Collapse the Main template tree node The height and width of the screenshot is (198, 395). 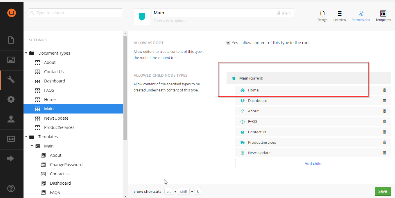[32, 146]
